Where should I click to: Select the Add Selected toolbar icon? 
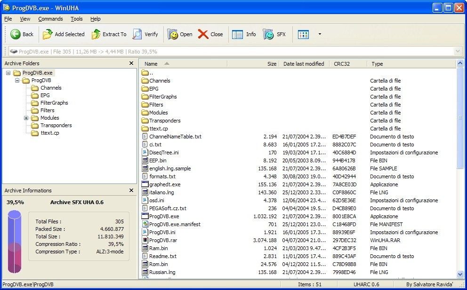coord(48,34)
